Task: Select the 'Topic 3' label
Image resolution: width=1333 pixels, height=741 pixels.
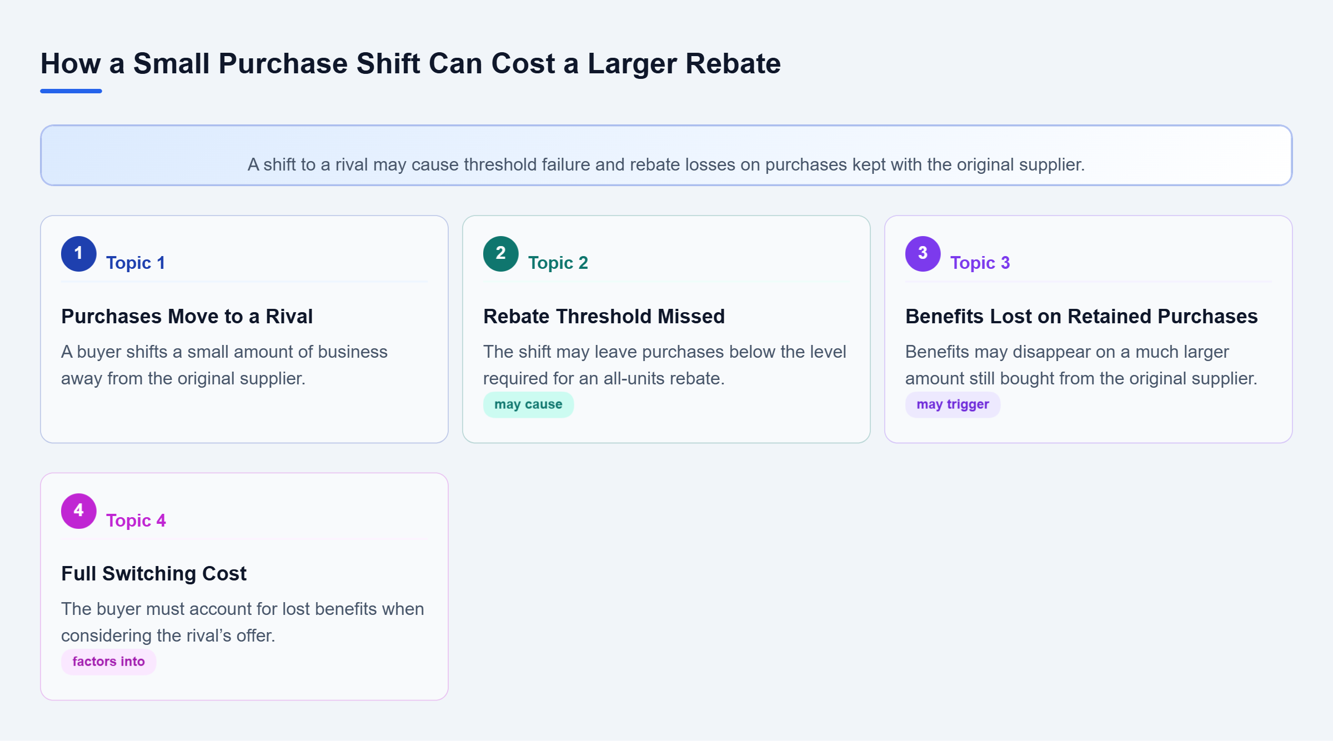Action: click(980, 263)
